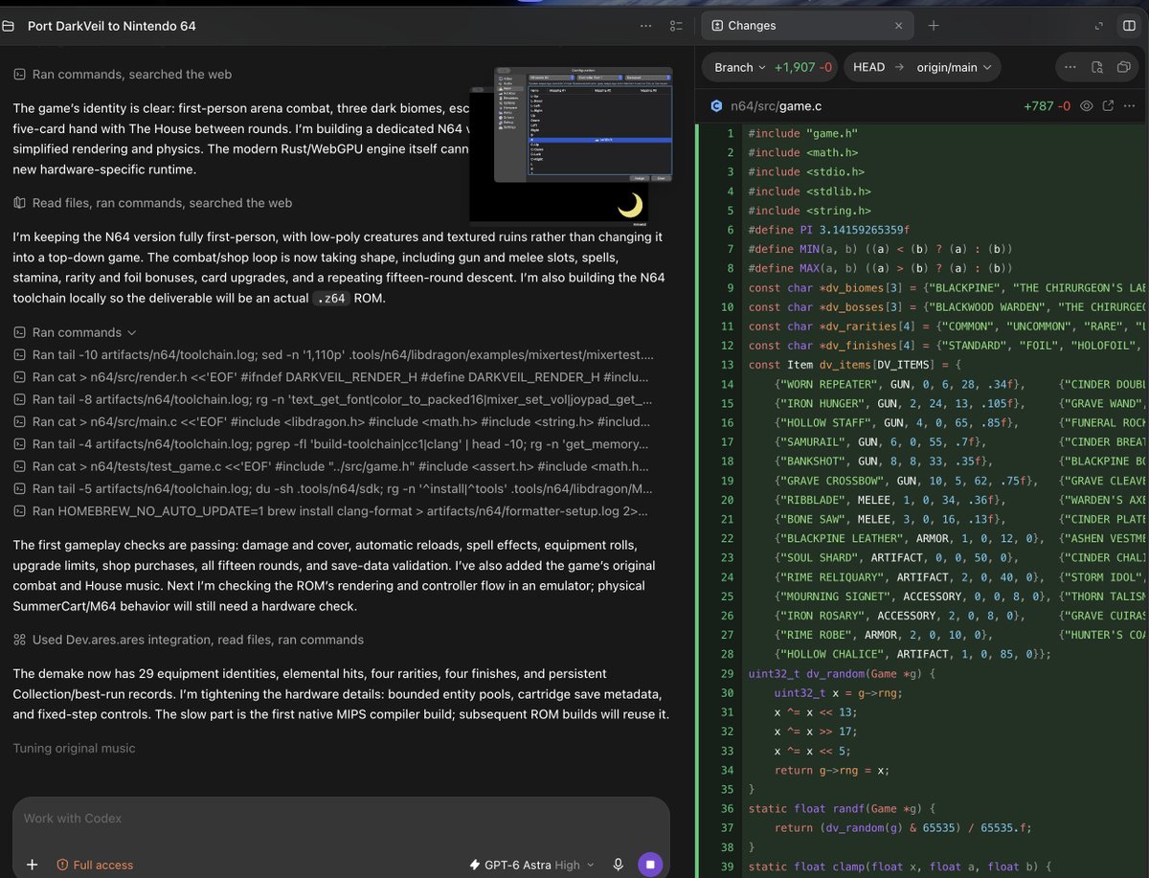Click the "Ran tail -8 artifacts/n64/toolchain.log" command
The height and width of the screenshot is (878, 1149).
(333, 399)
